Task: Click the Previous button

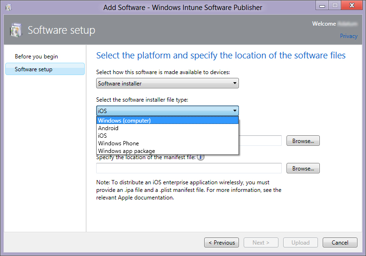Action: pos(221,243)
